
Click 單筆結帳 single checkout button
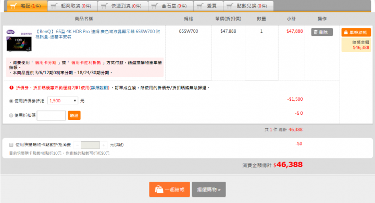pos(356,32)
